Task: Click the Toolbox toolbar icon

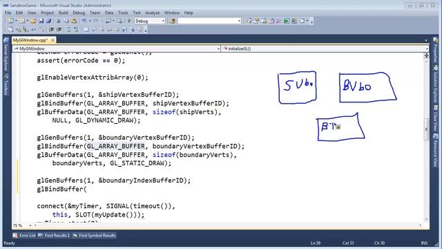Action: tap(279, 21)
